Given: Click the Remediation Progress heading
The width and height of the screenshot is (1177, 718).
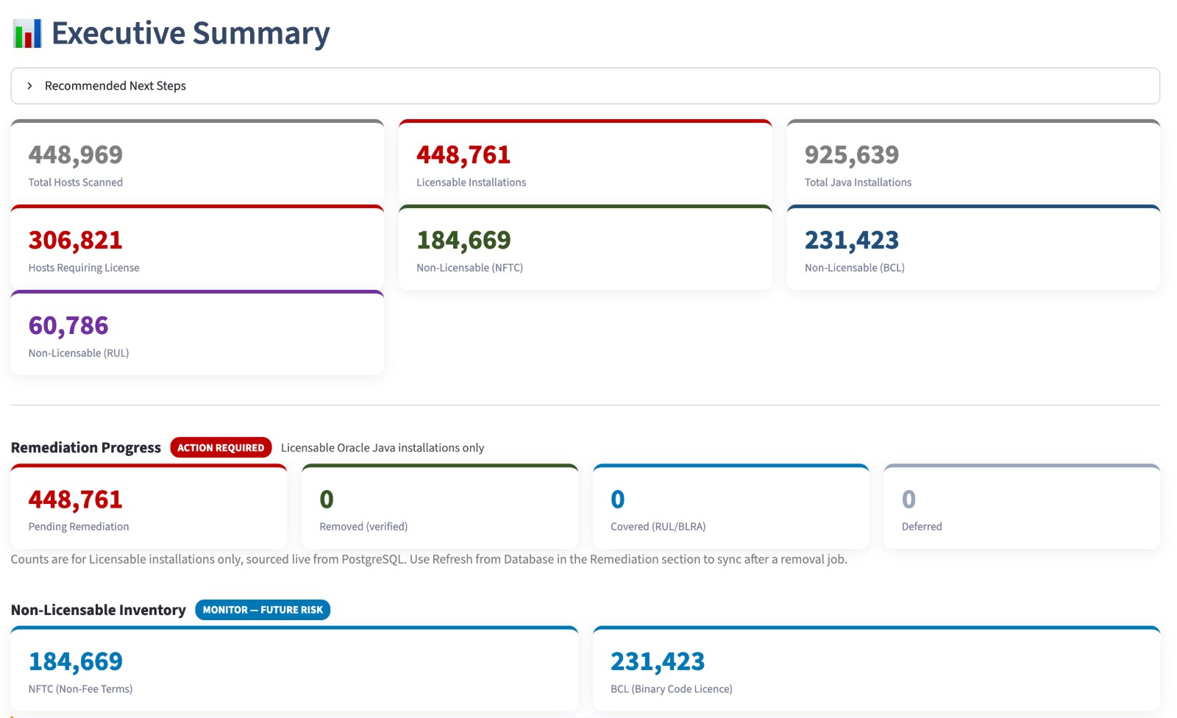Looking at the screenshot, I should pos(86,447).
